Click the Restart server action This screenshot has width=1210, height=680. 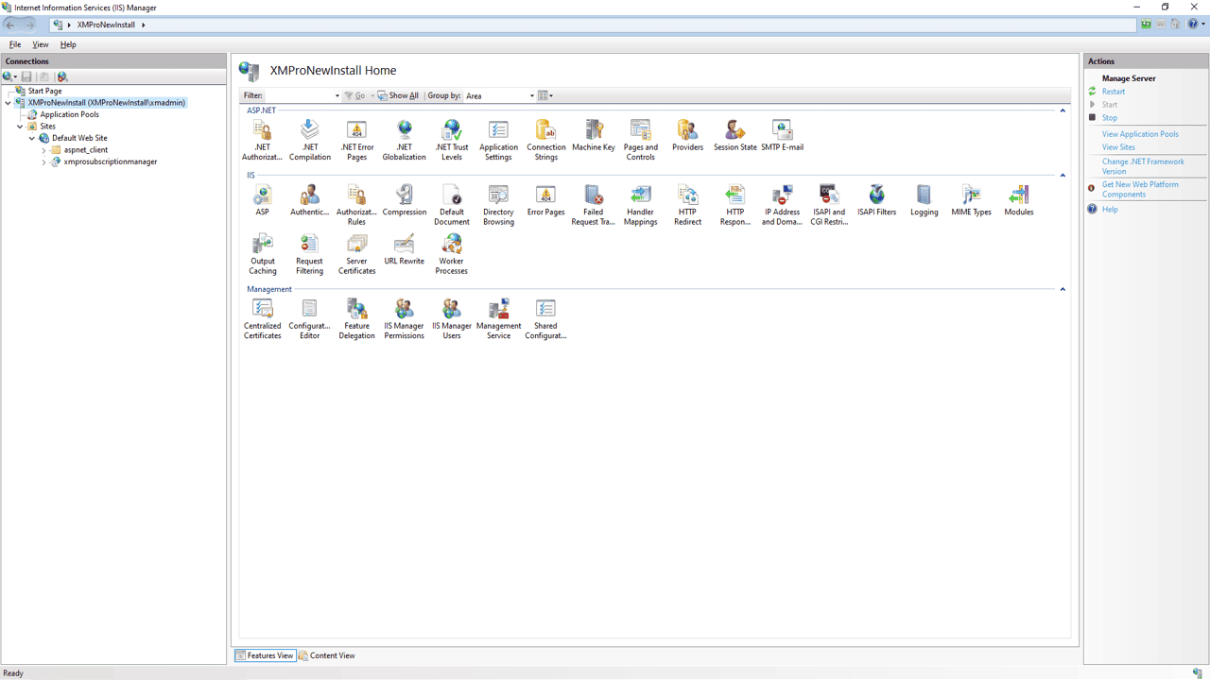coord(1114,92)
